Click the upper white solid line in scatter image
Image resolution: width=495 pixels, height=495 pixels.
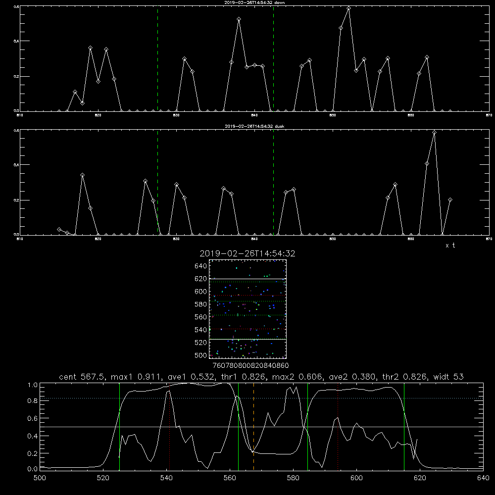[247, 279]
